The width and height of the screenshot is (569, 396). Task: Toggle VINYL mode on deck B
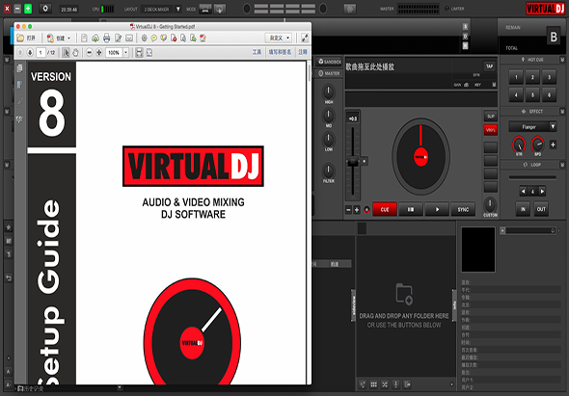[491, 130]
